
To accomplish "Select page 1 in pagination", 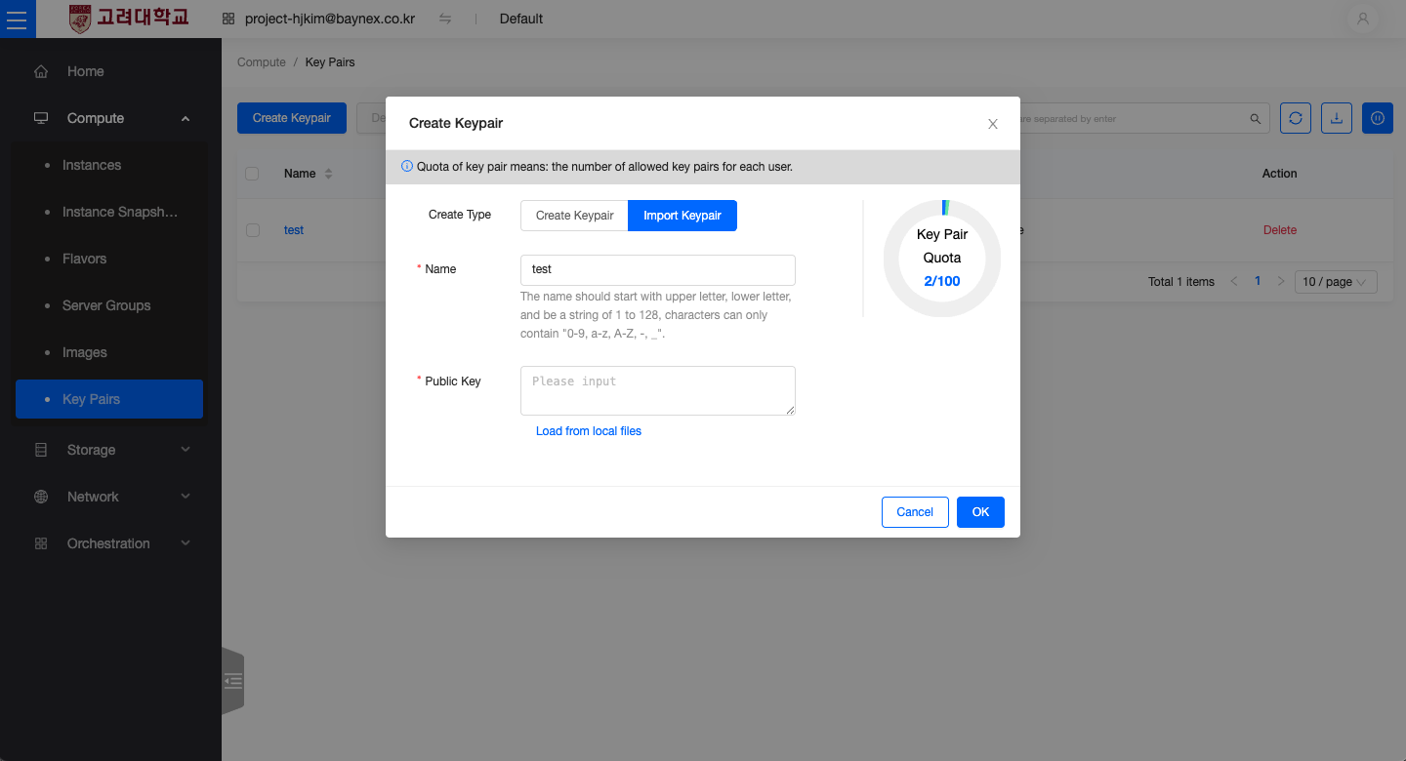I will [x=1258, y=281].
